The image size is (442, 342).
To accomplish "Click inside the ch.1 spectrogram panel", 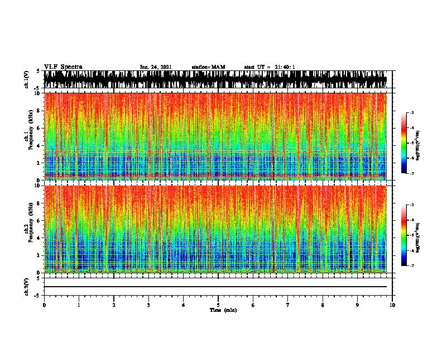I will (215, 136).
